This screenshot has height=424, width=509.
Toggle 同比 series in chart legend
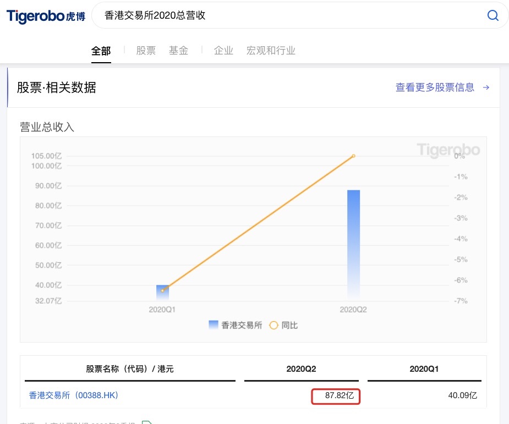283,325
